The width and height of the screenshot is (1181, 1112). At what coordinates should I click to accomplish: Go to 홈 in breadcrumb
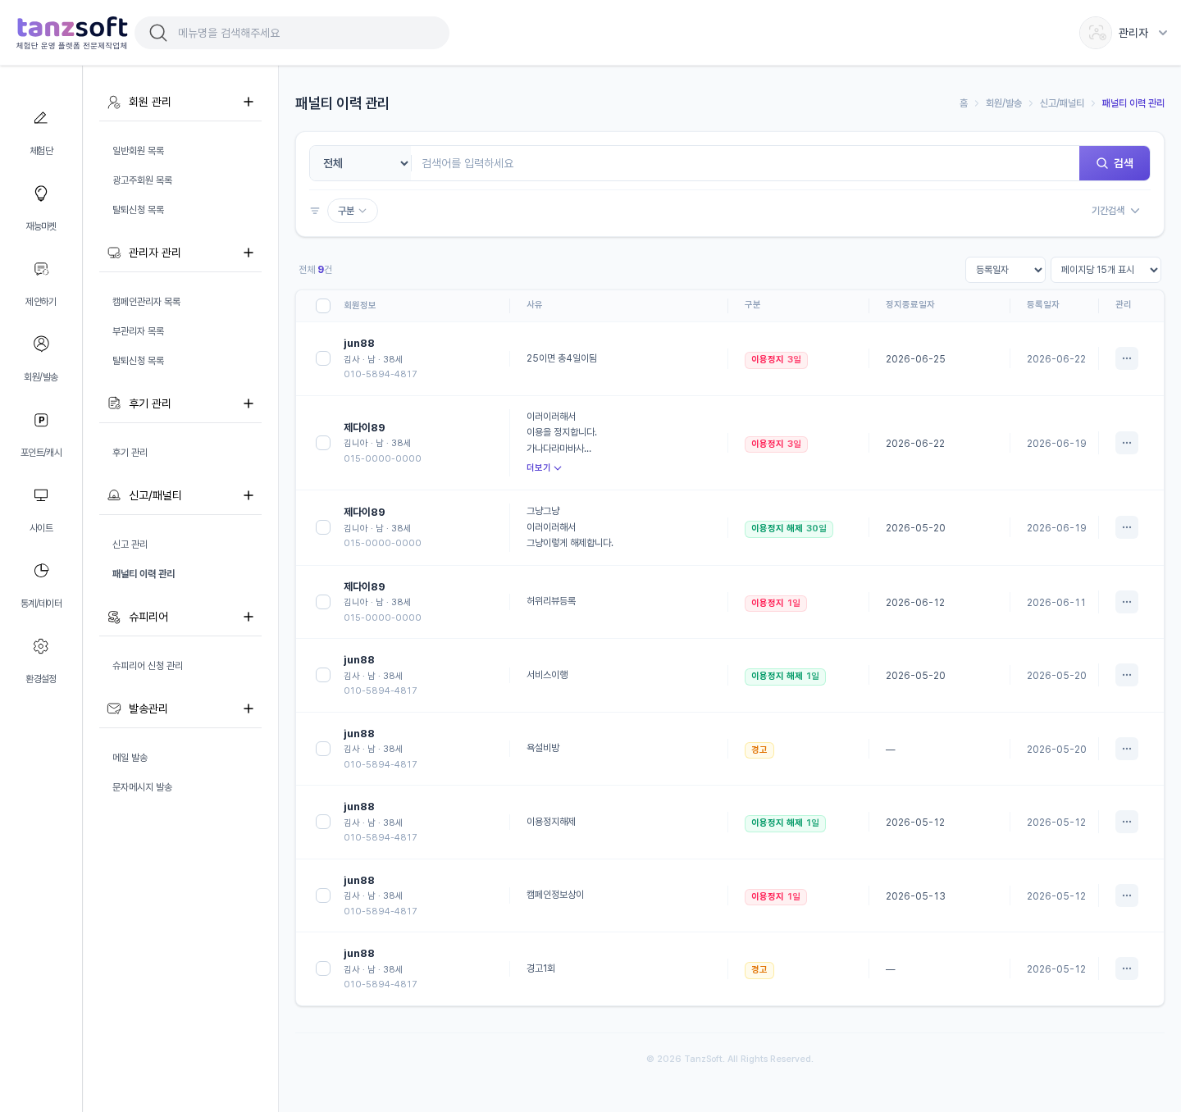click(x=964, y=103)
